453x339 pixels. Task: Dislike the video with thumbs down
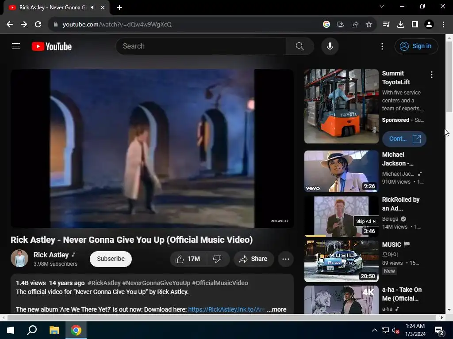tap(218, 259)
